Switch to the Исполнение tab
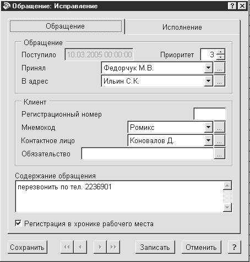 (182, 27)
